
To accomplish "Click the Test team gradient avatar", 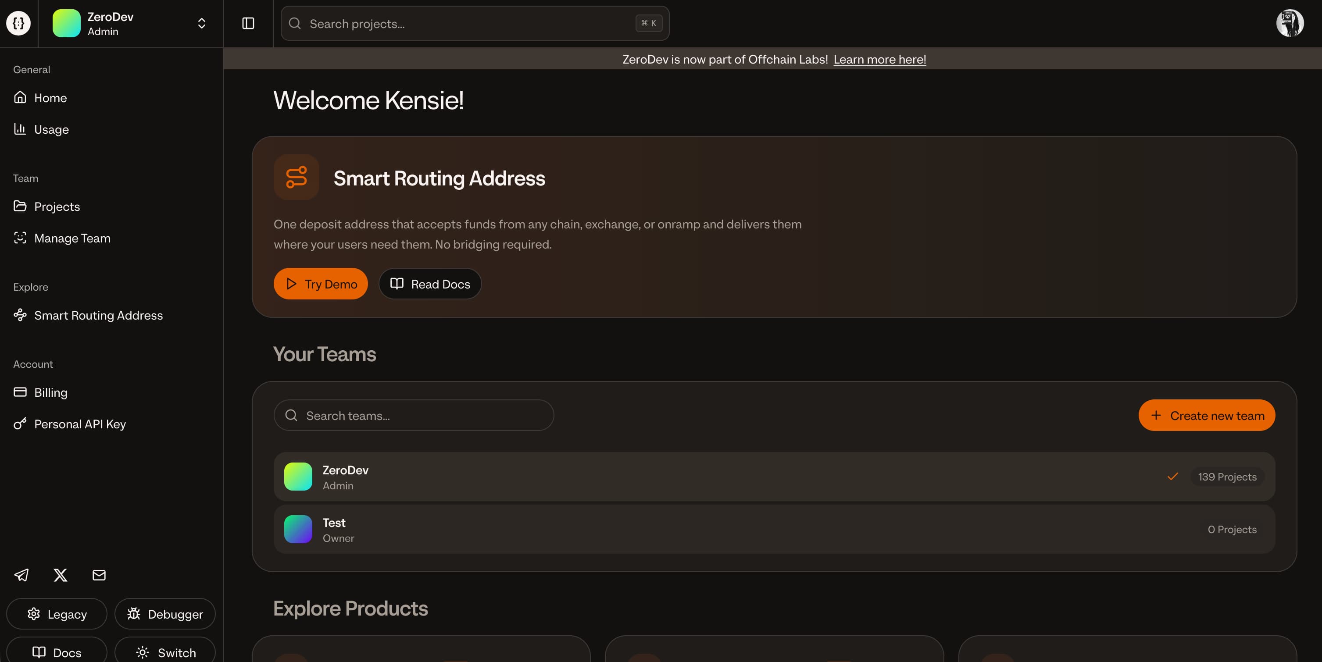I will (298, 529).
